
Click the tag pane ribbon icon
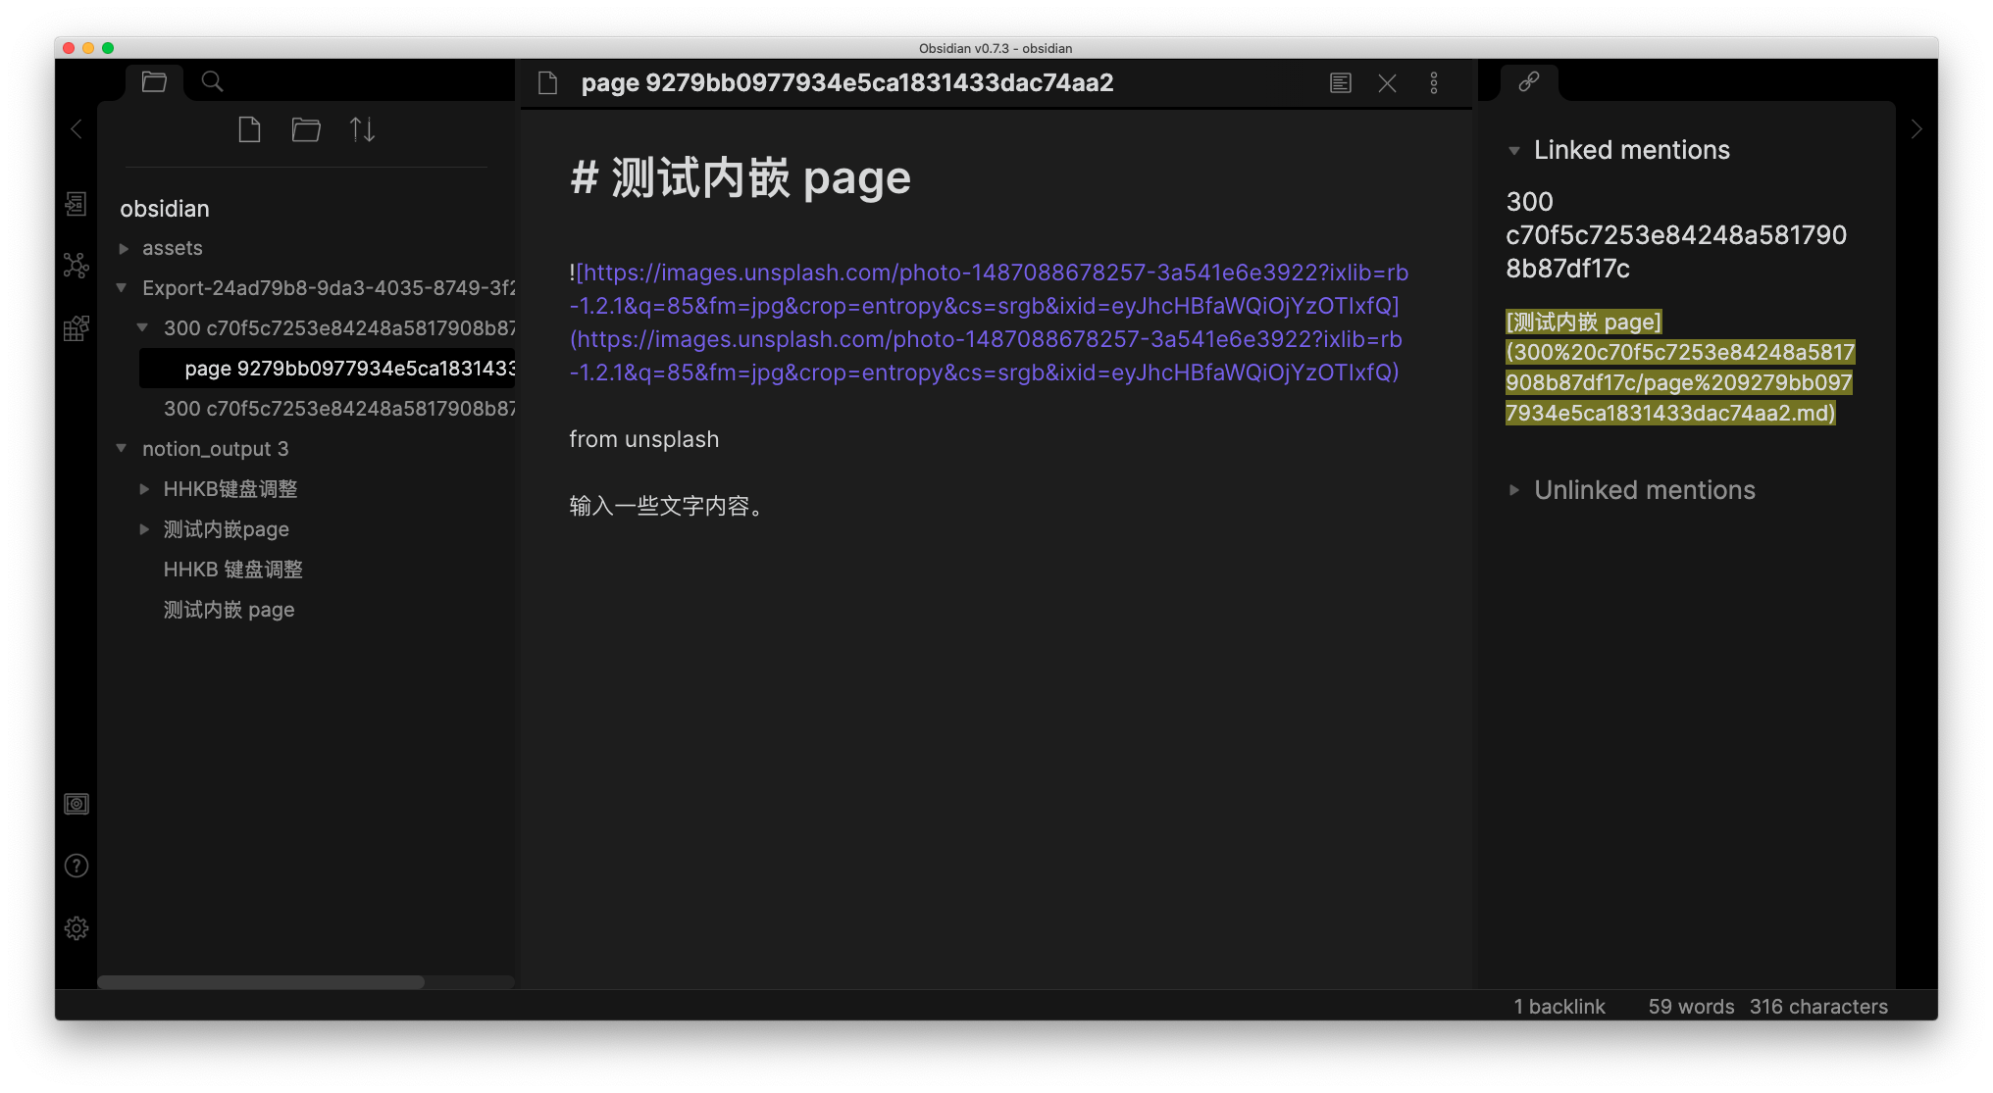pos(77,328)
